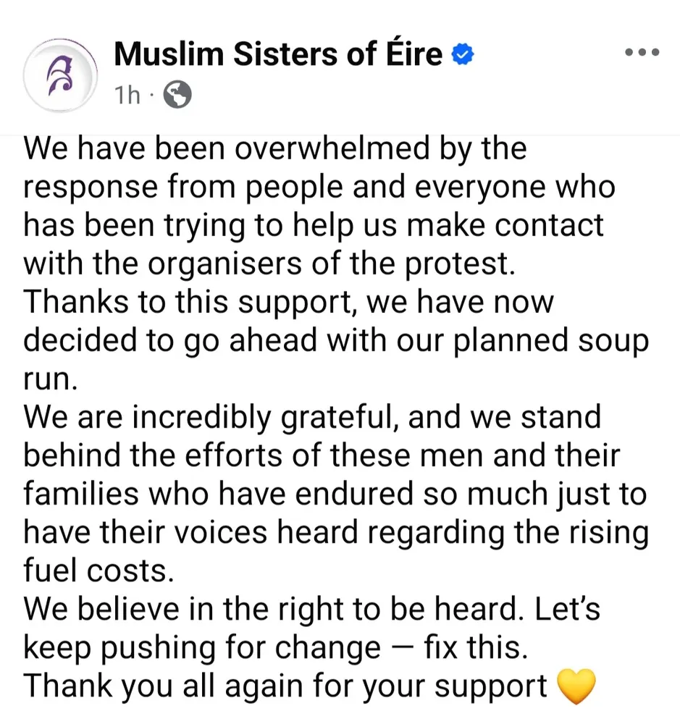Open the Muslim Sisters of Éire page name
The image size is (680, 724).
pos(278,54)
